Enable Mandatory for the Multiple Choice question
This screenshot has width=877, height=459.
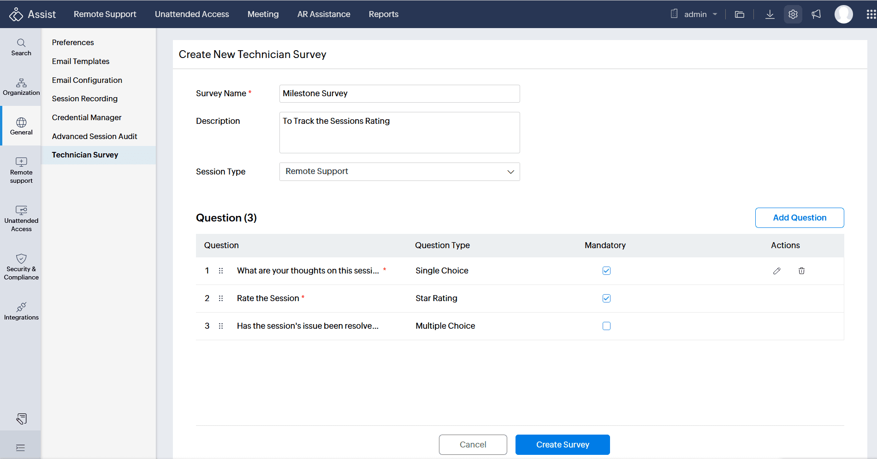point(606,326)
